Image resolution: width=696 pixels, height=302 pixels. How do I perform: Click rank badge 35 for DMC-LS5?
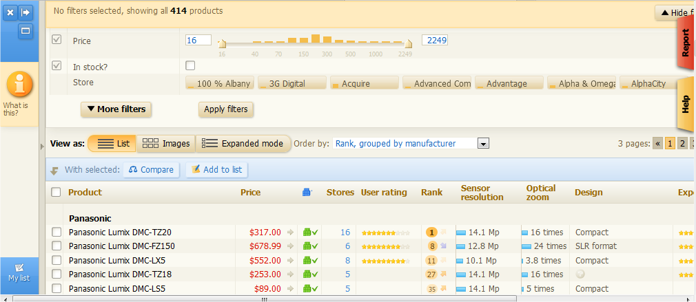click(x=432, y=289)
